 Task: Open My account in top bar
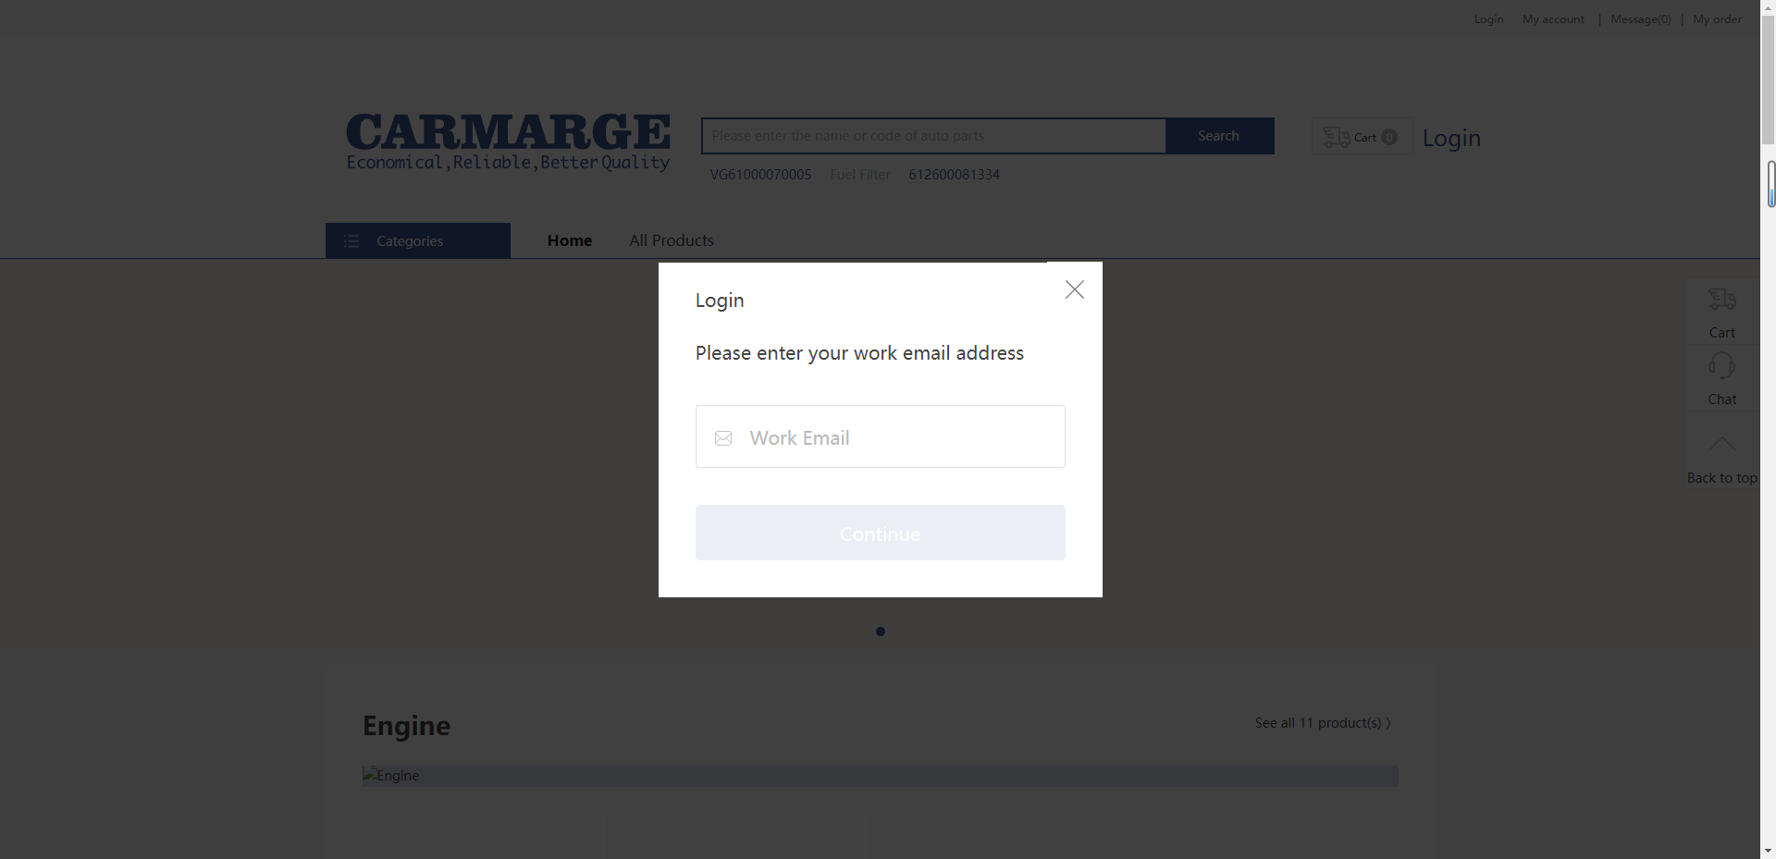(1553, 19)
